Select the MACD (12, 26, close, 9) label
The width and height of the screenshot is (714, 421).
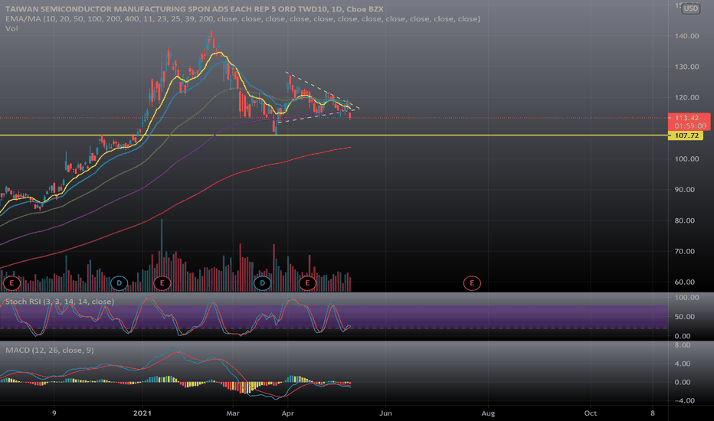point(50,350)
